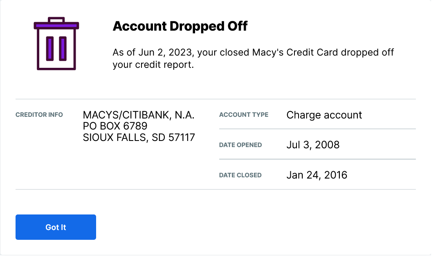Click the Date Closed label
This screenshot has height=259, width=438.
[x=240, y=175]
